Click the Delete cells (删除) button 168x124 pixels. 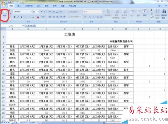(x=138, y=13)
